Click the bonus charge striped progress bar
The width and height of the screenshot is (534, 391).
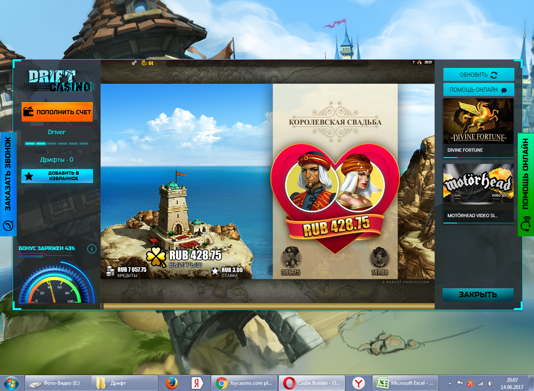(31, 256)
